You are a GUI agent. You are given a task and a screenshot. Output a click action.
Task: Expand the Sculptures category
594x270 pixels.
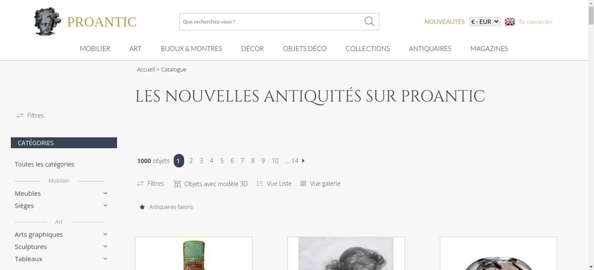click(x=105, y=247)
